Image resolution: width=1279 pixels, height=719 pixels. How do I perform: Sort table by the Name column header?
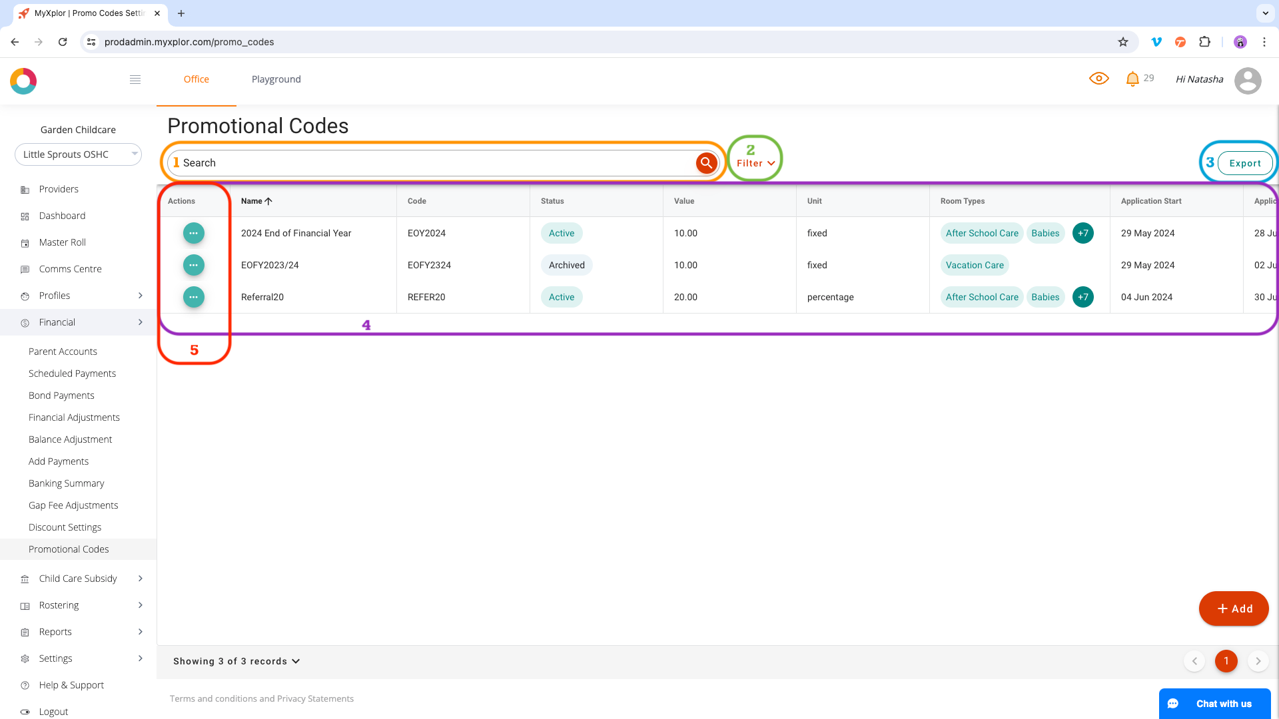coord(256,201)
